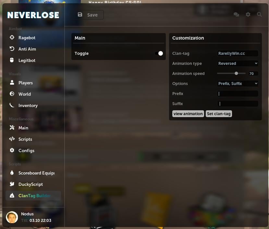The width and height of the screenshot is (269, 229).
Task: Open the DuckyScript sidebar entry
Action: [31, 184]
